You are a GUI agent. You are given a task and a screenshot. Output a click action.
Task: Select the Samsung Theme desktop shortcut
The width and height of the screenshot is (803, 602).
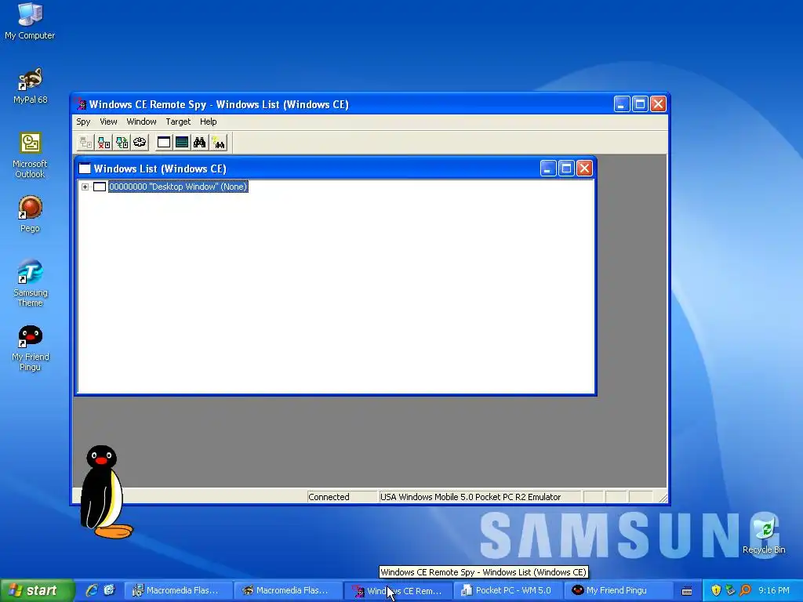(x=30, y=283)
